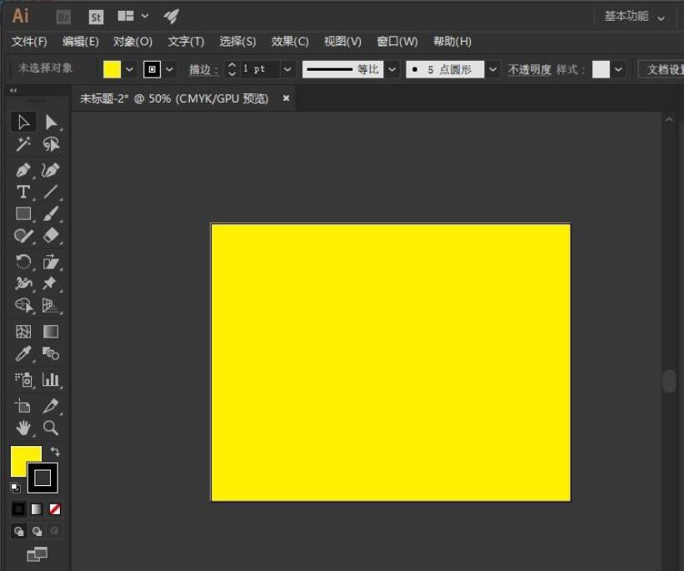Select the Hand tool
Image resolution: width=684 pixels, height=571 pixels.
point(23,428)
